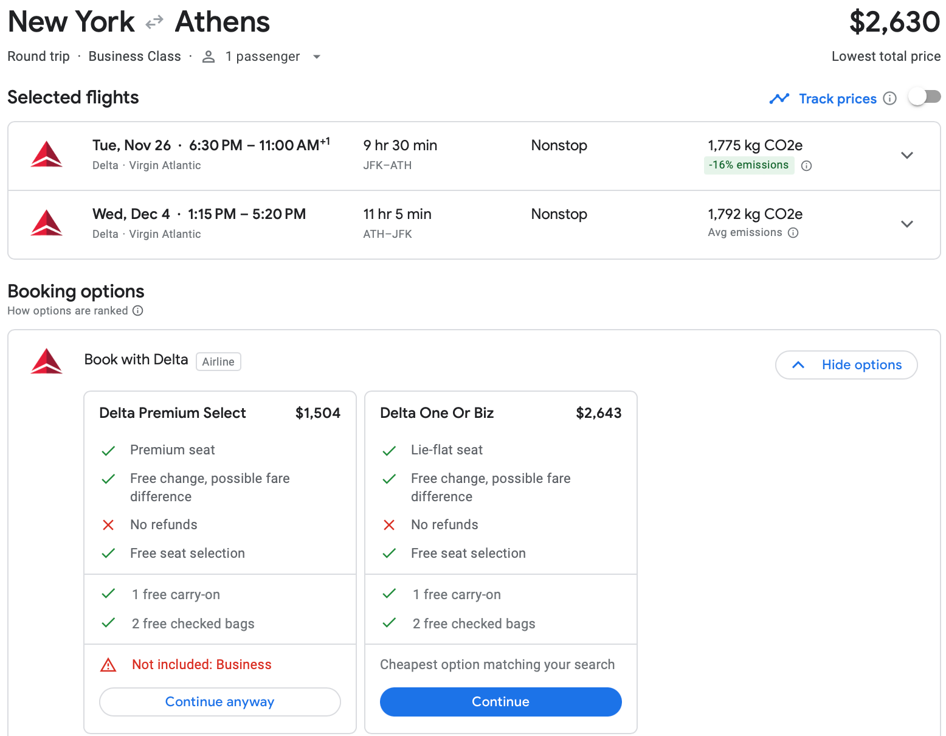Click the $2,630 lowest total price
The width and height of the screenshot is (946, 736).
[894, 22]
